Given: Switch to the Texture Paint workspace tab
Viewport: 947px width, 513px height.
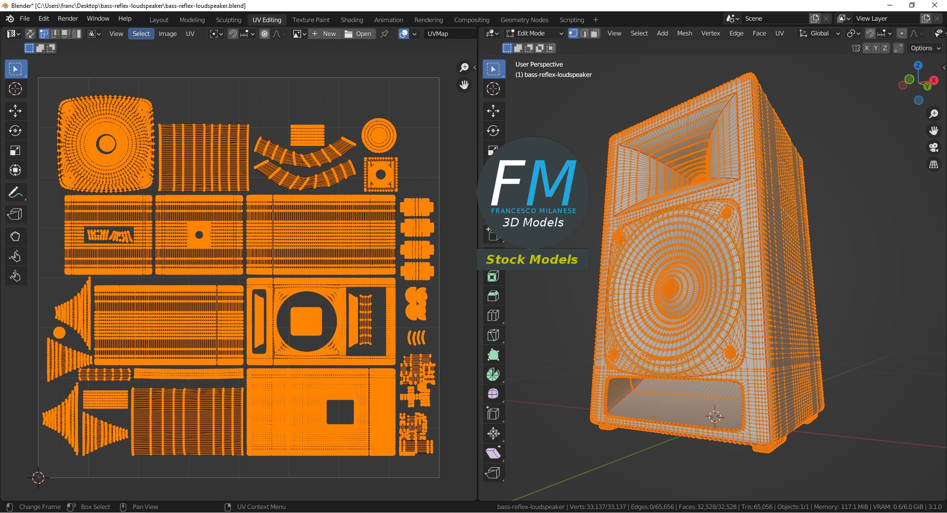Looking at the screenshot, I should pyautogui.click(x=311, y=20).
